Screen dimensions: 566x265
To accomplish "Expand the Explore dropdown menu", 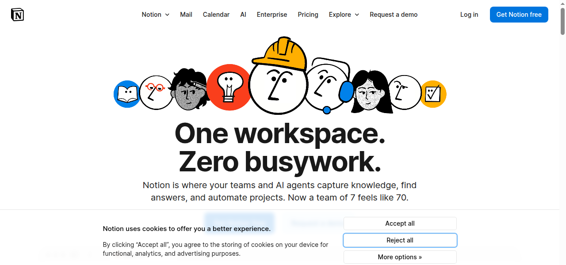I will pos(344,15).
